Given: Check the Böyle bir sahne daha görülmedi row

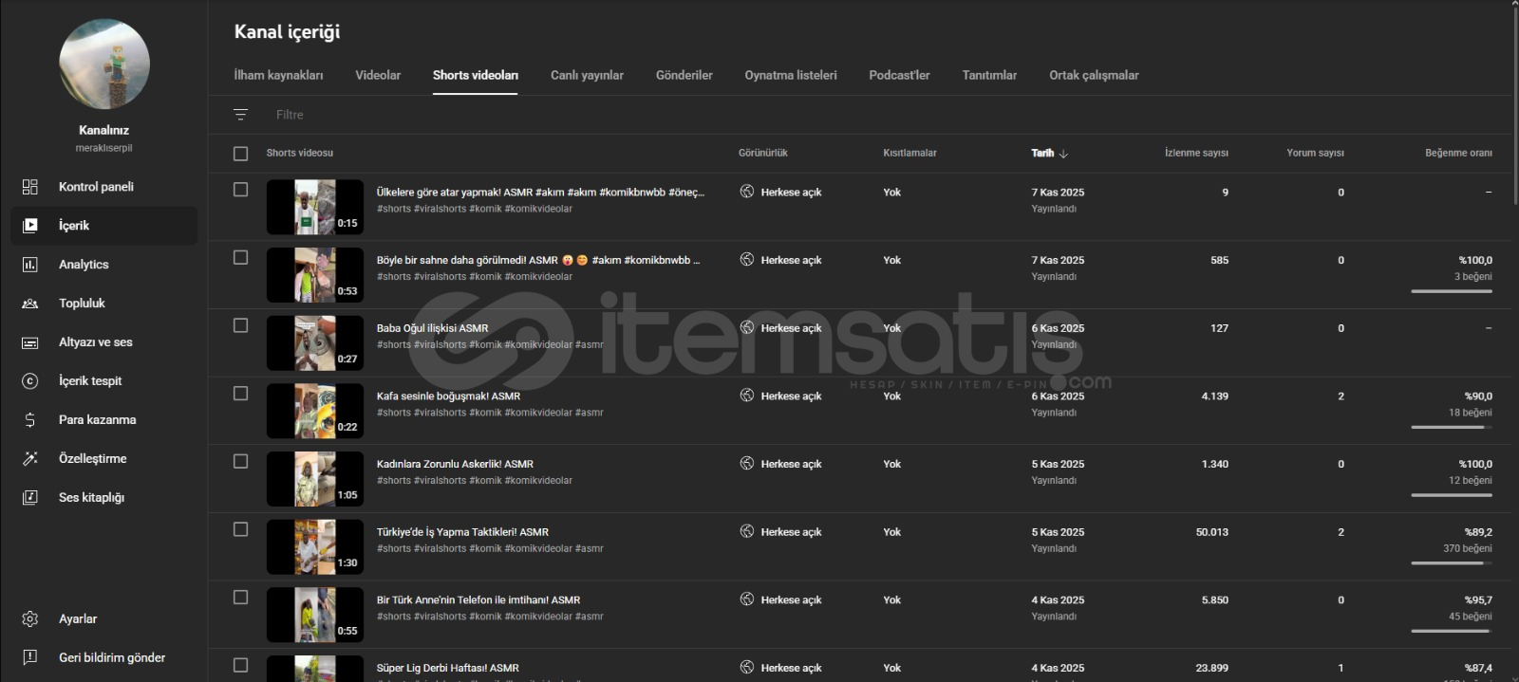Looking at the screenshot, I should pos(241,258).
